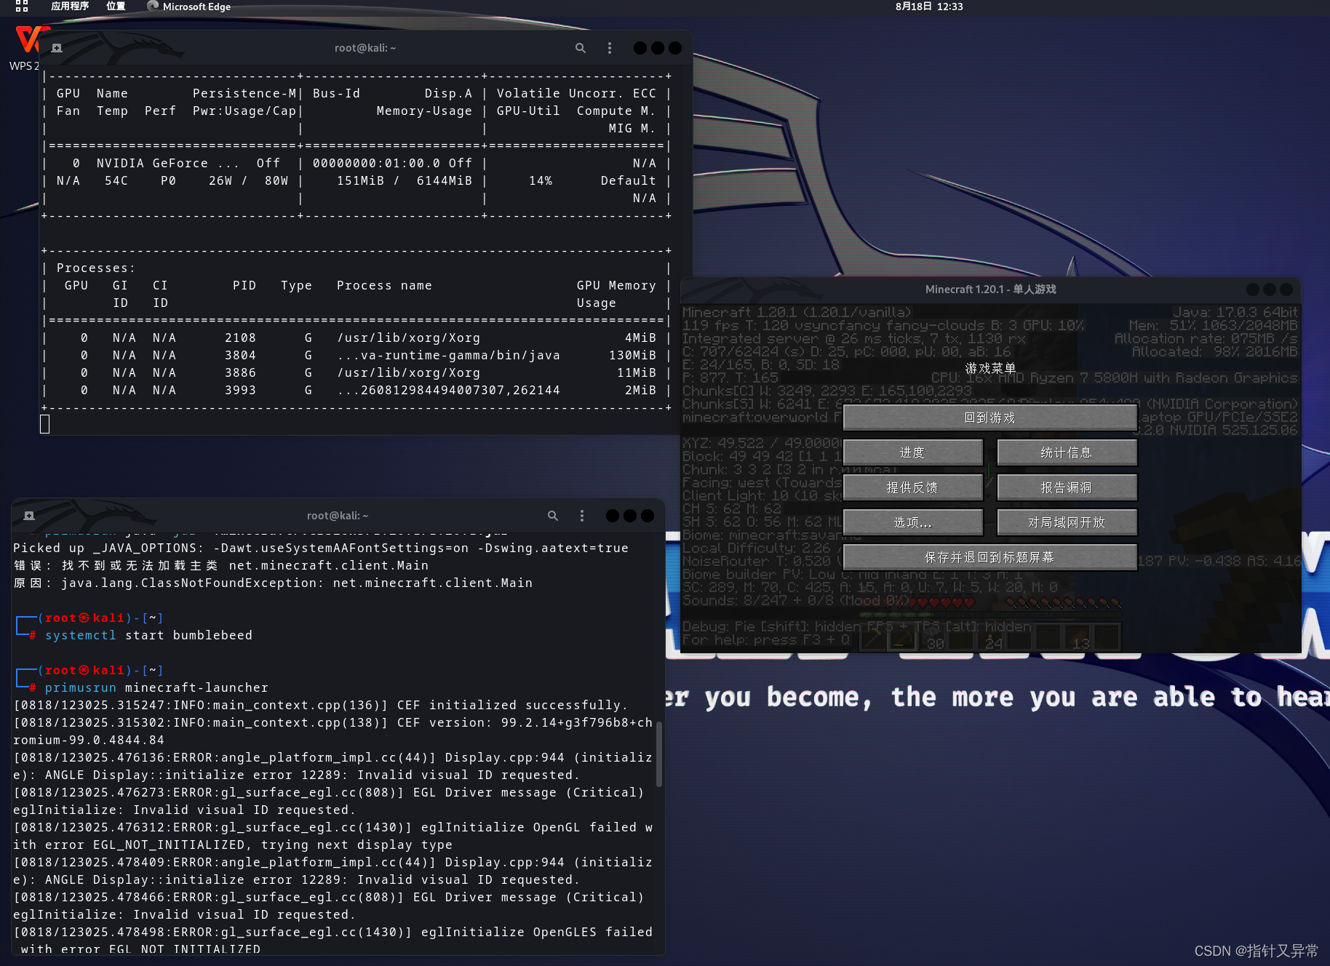This screenshot has height=966, width=1330.
Task: Open kebab menu in upper terminal window
Action: [x=610, y=48]
